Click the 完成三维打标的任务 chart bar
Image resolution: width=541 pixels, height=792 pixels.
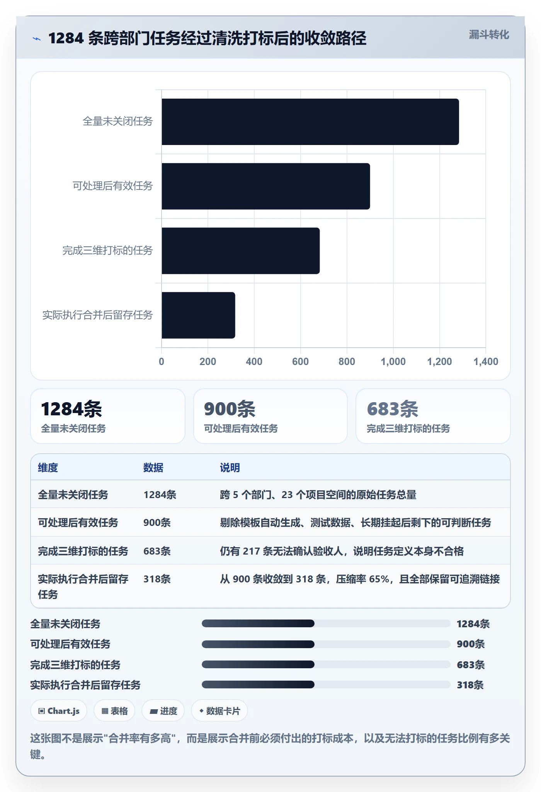click(241, 251)
